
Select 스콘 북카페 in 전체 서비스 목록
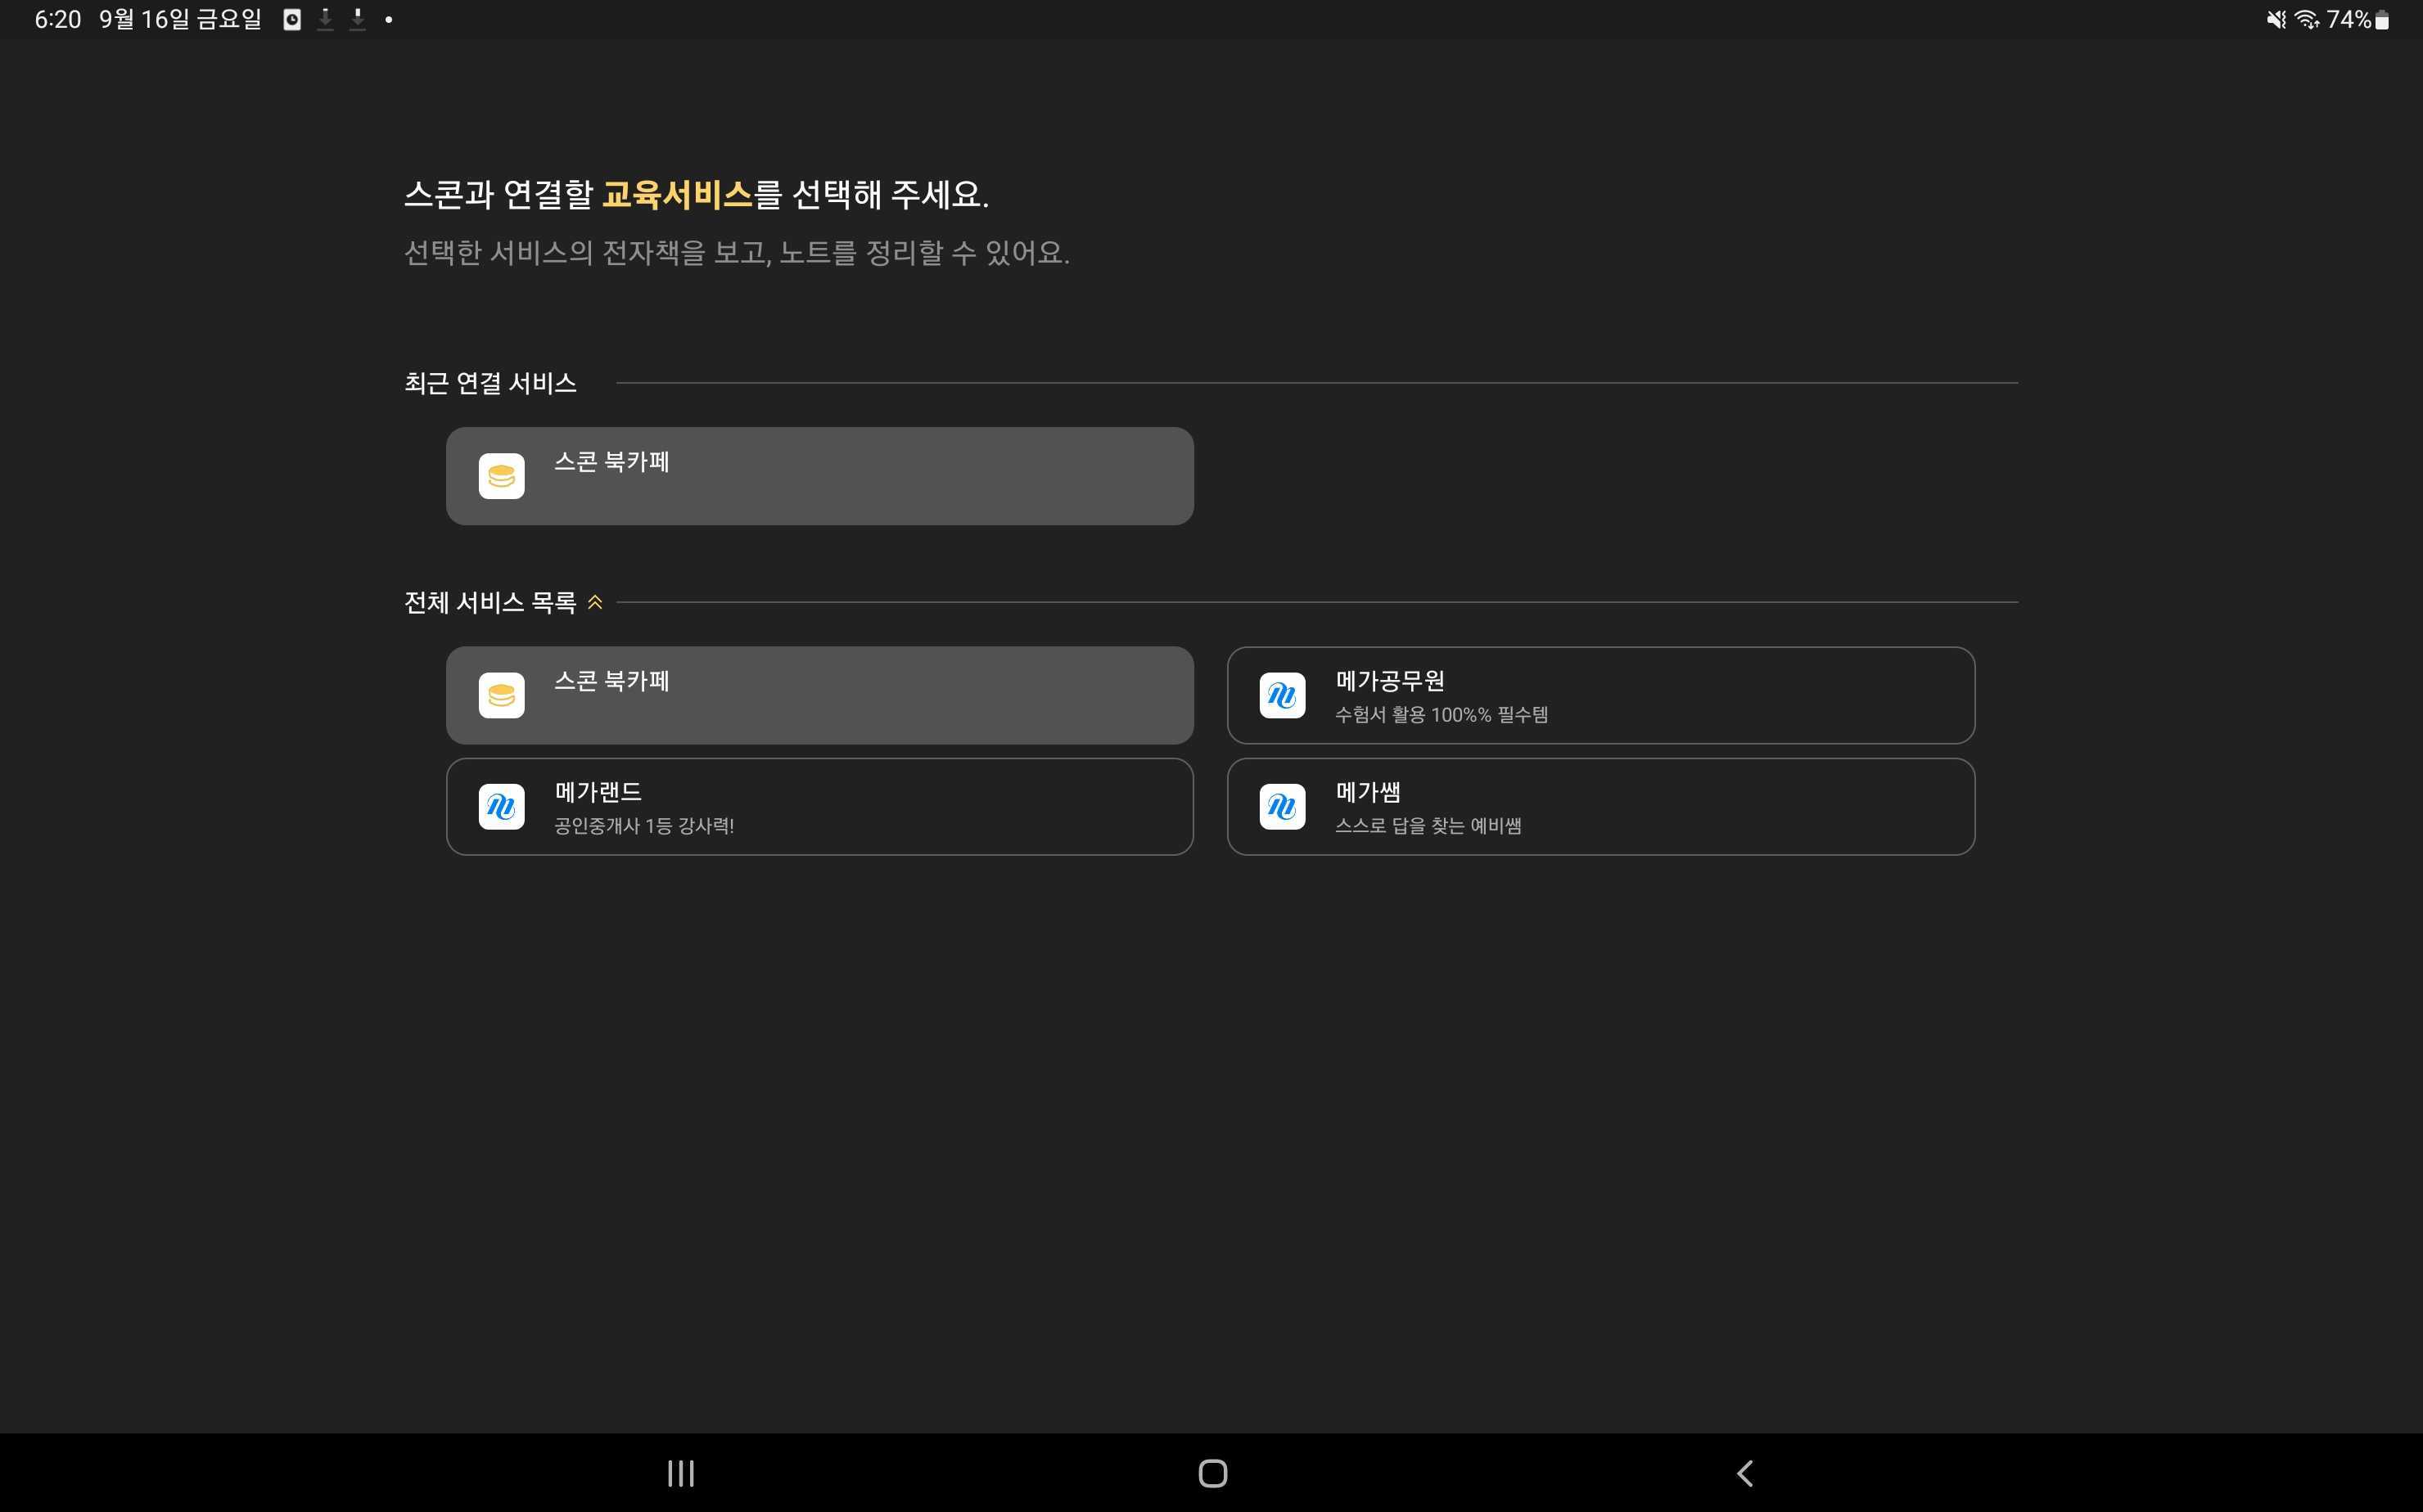[819, 695]
